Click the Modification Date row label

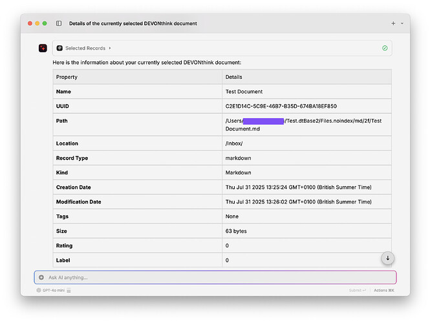pyautogui.click(x=78, y=202)
